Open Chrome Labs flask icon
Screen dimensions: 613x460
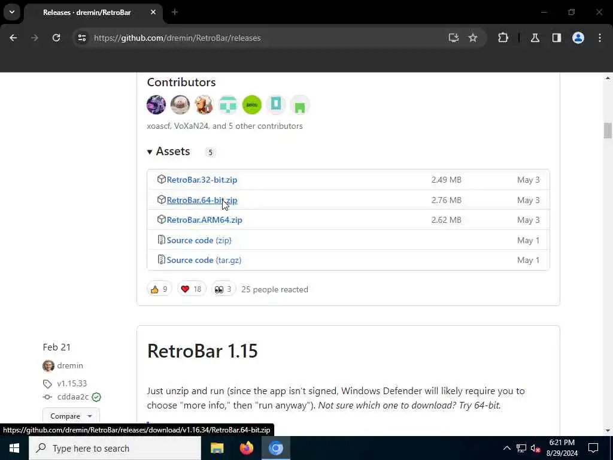(535, 38)
